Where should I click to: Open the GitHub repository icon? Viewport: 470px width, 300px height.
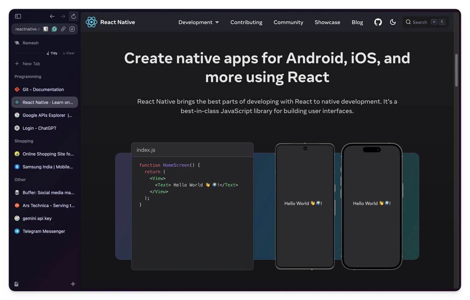pyautogui.click(x=378, y=22)
